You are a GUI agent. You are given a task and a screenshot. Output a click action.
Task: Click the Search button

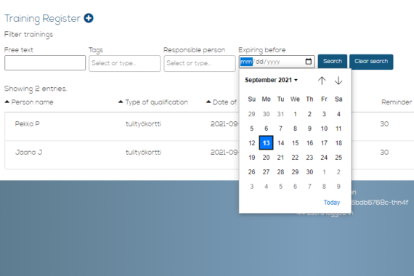333,62
